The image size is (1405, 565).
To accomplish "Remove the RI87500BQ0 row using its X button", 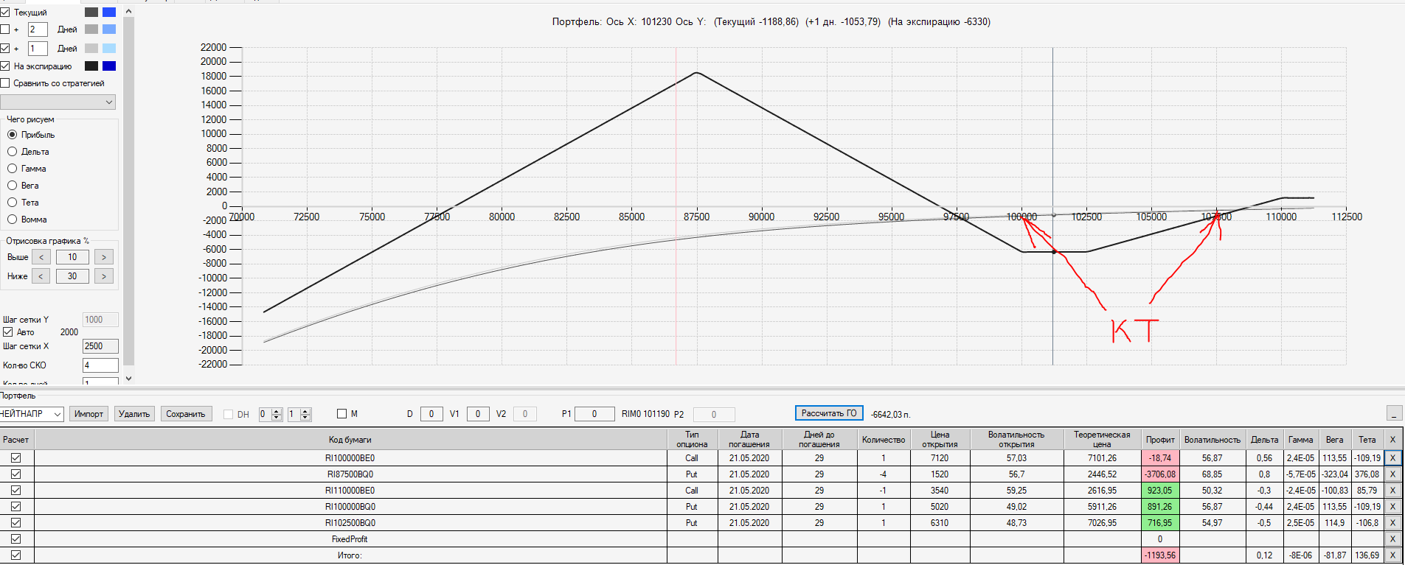I will tap(1392, 474).
